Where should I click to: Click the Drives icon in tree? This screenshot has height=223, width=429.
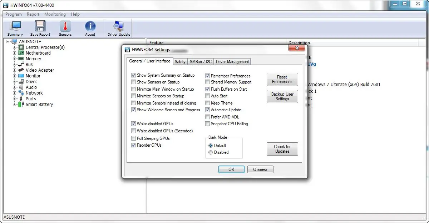(x=21, y=81)
